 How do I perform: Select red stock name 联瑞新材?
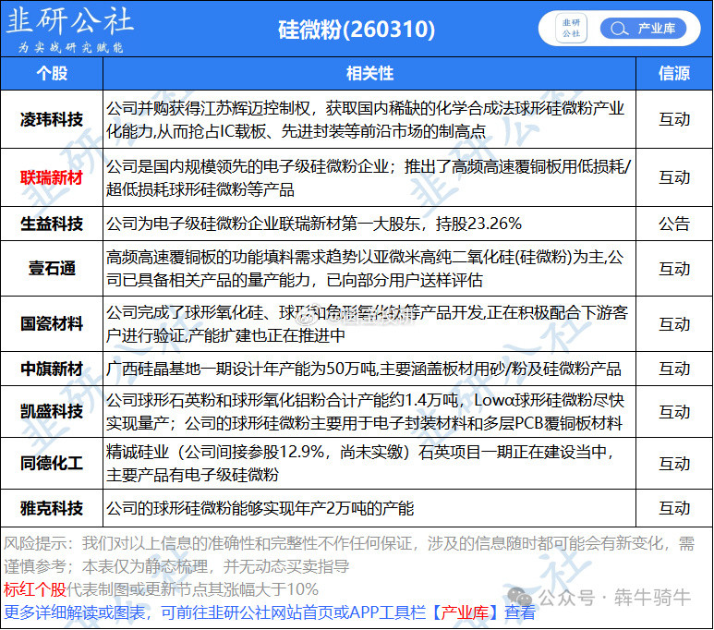click(52, 177)
